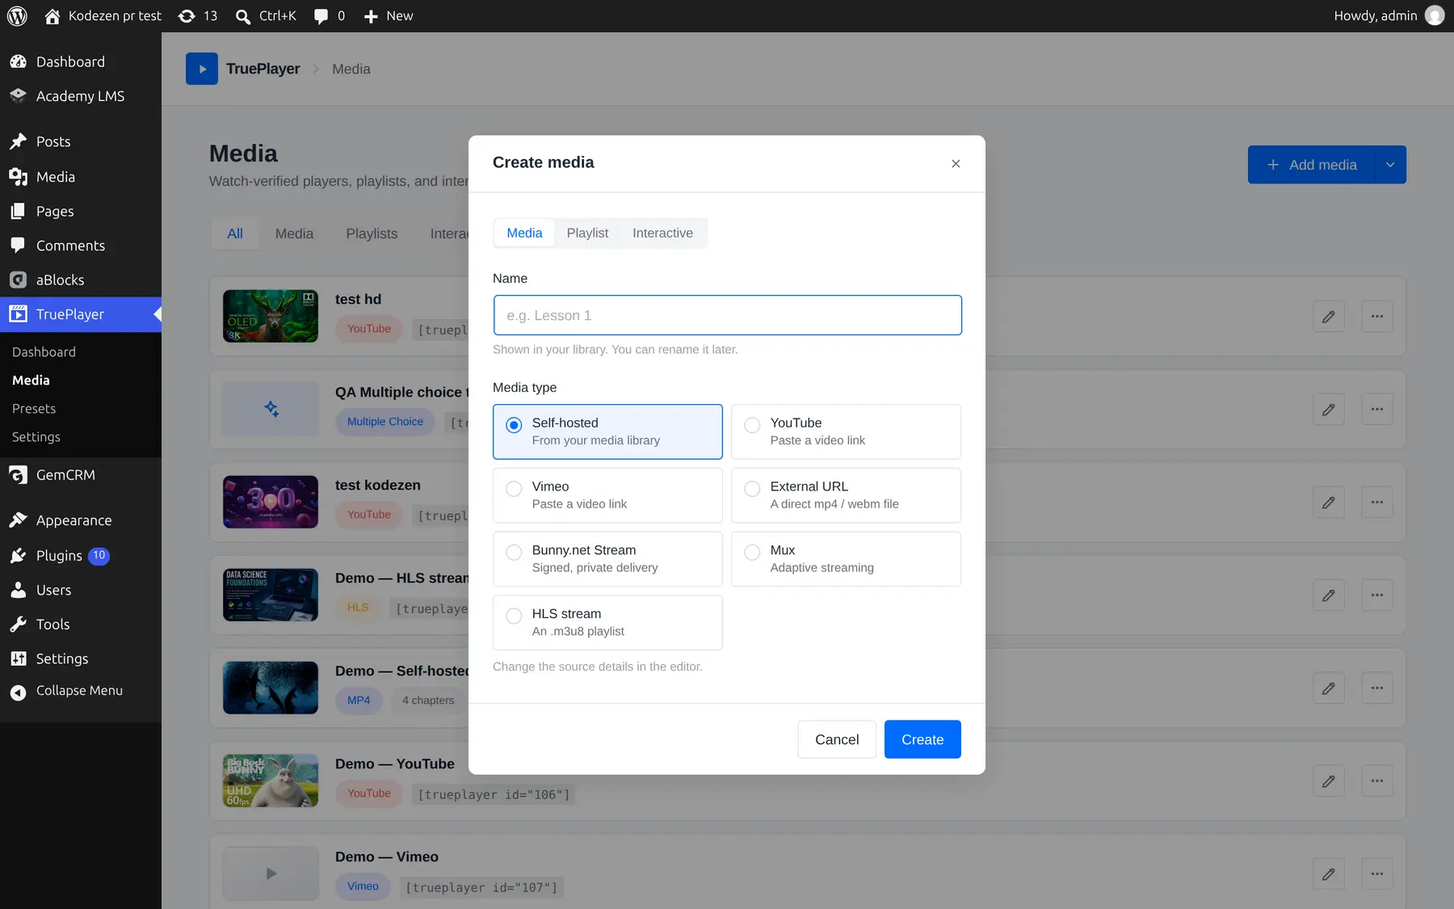Edit the test kodezen media item
Viewport: 1454px width, 909px height.
coord(1329,503)
